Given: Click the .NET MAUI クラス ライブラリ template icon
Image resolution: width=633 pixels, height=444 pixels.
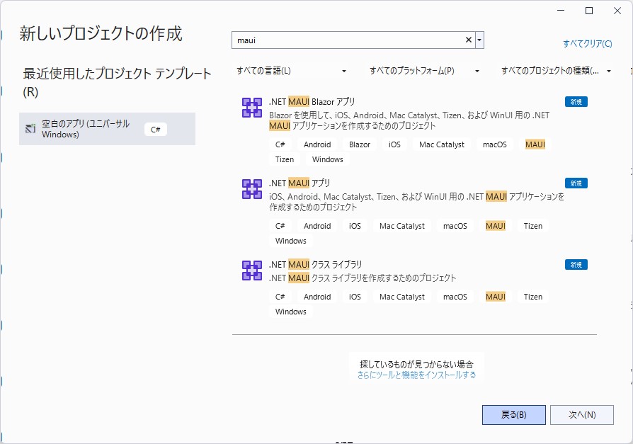Looking at the screenshot, I should tap(251, 270).
